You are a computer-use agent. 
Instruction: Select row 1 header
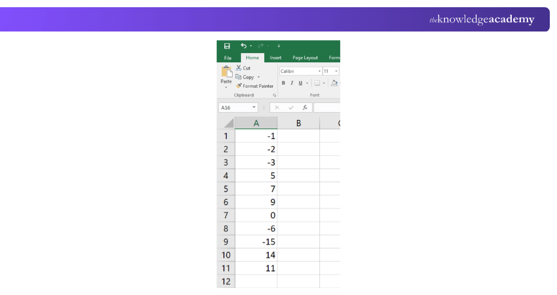tap(226, 136)
